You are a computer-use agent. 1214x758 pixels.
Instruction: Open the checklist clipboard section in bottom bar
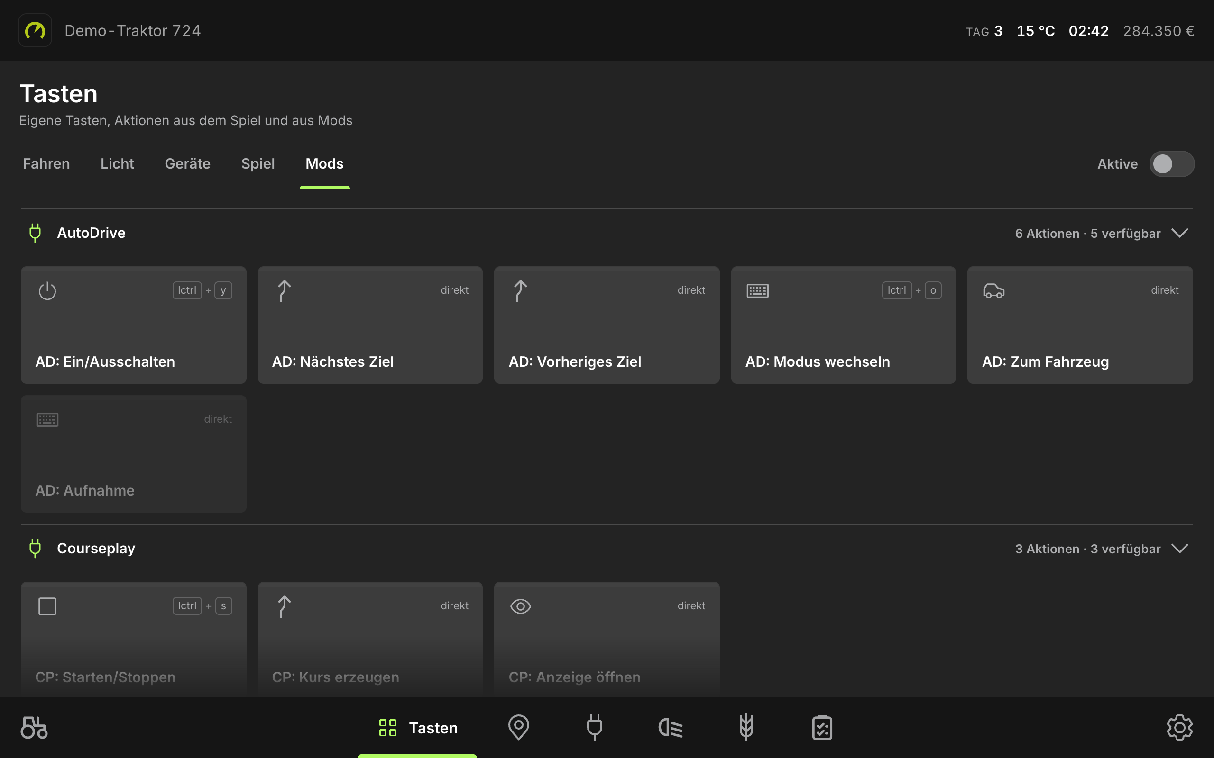click(x=822, y=727)
